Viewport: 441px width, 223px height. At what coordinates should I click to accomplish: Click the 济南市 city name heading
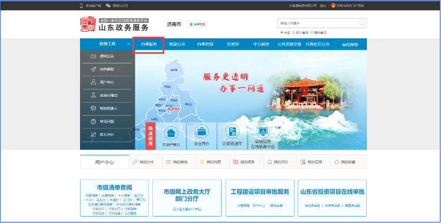174,24
